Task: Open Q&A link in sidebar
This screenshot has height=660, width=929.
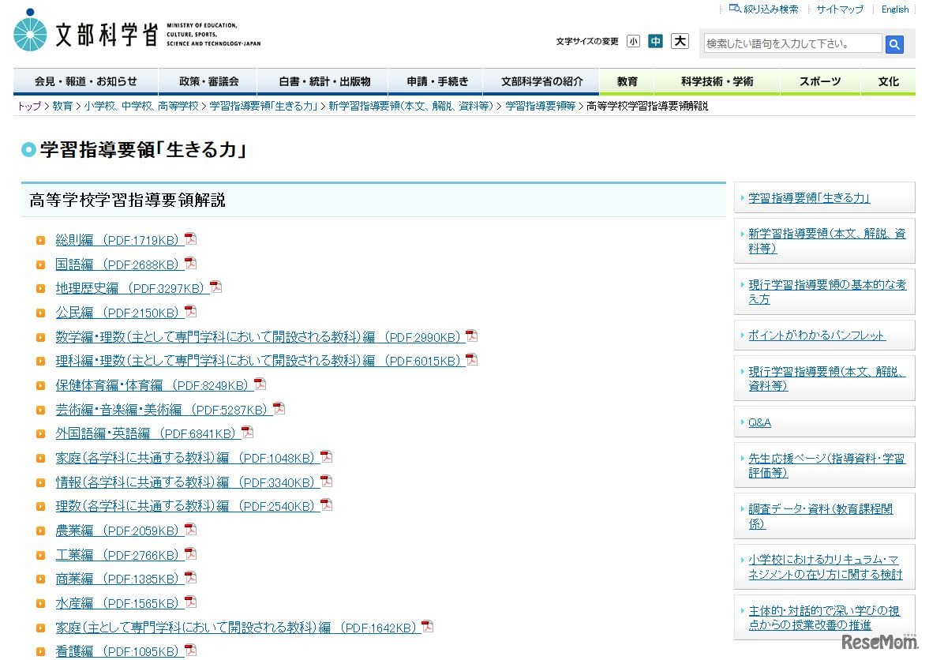Action: pos(759,422)
